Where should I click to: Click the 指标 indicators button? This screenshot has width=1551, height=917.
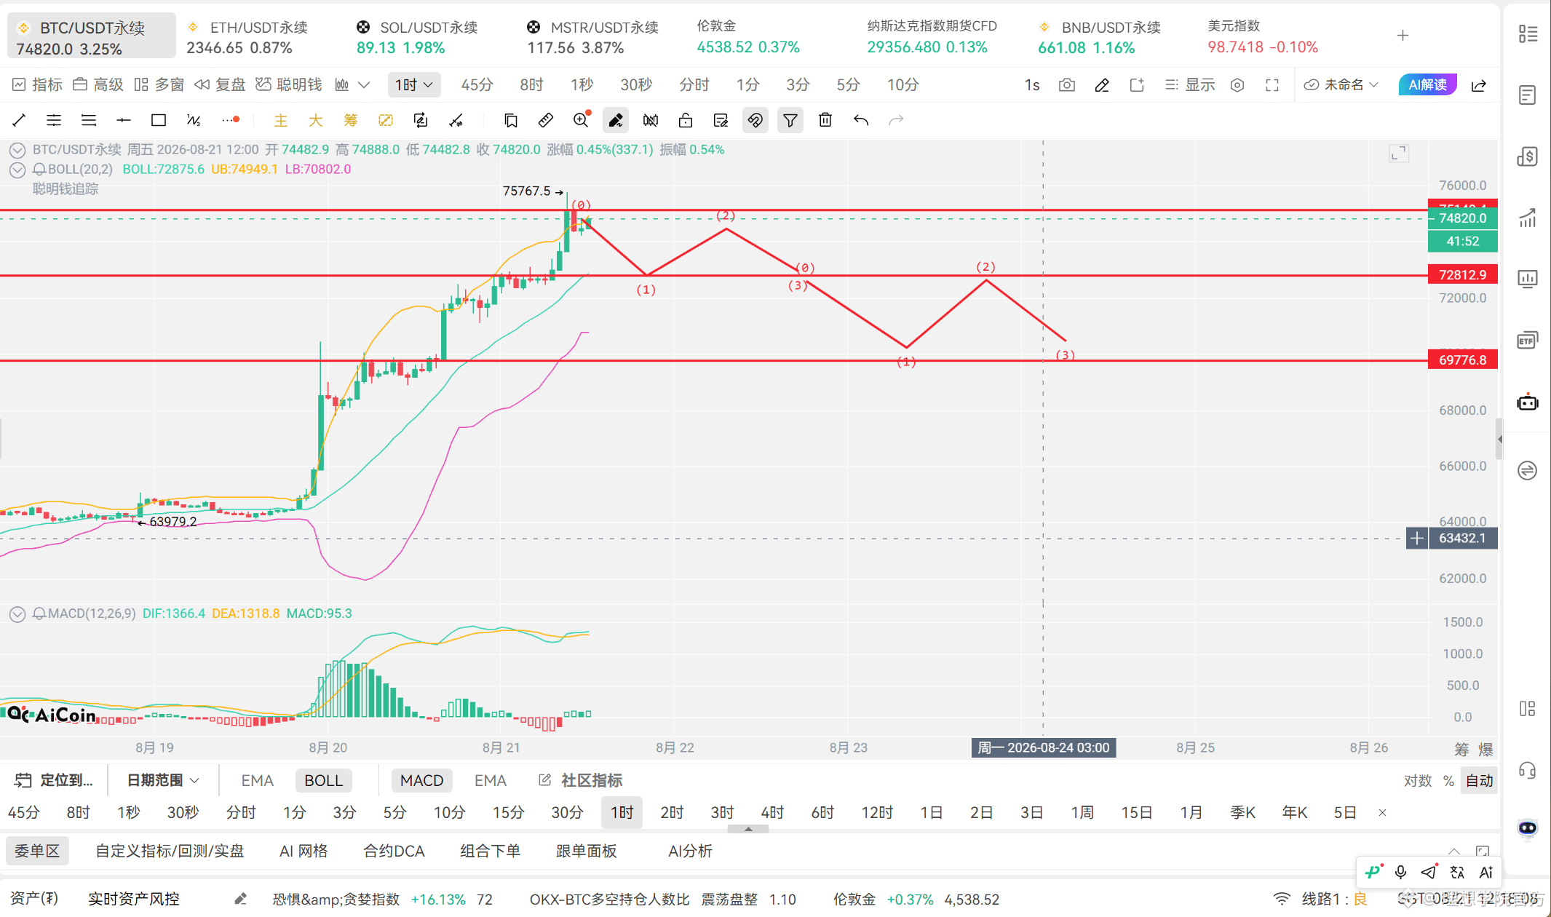(37, 85)
